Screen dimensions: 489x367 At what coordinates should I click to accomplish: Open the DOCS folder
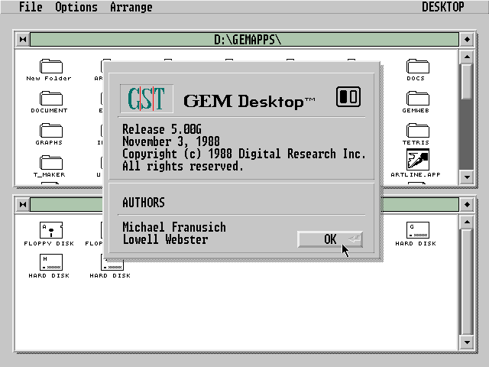coord(418,67)
